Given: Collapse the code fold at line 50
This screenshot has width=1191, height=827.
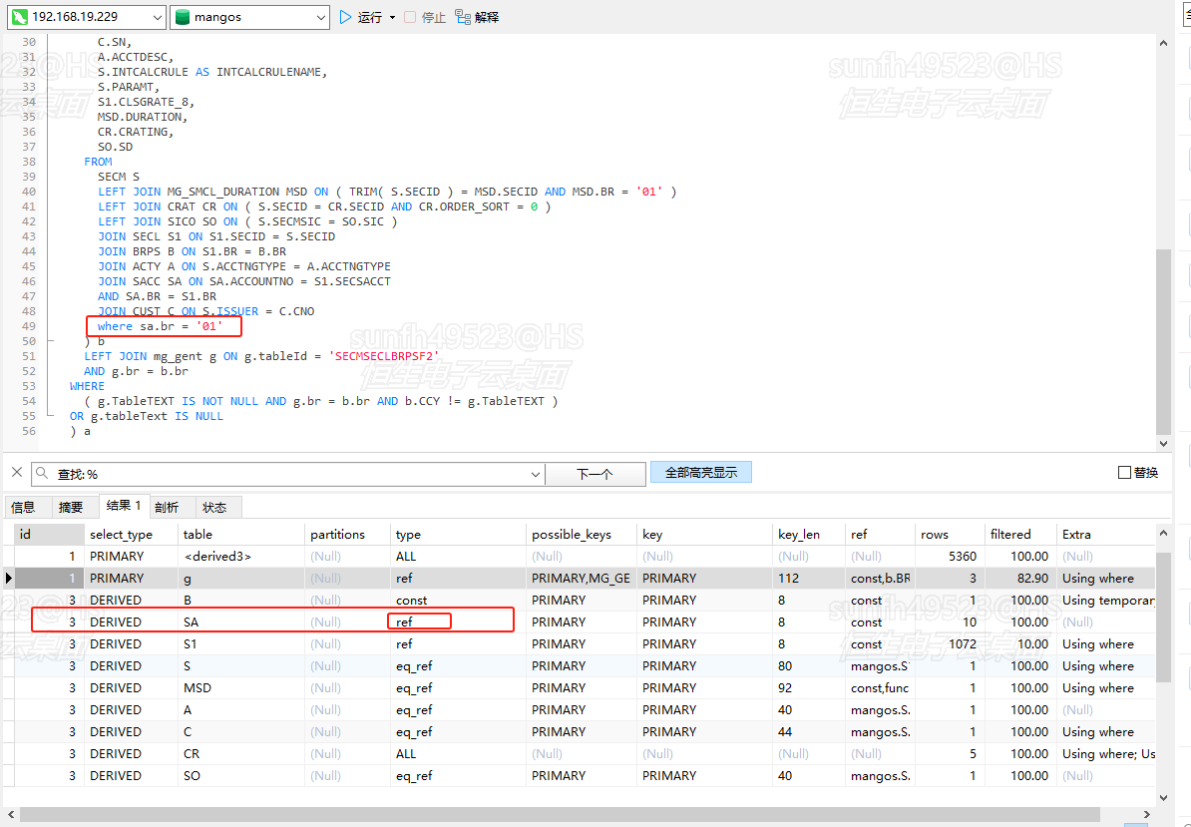Looking at the screenshot, I should pos(52,341).
